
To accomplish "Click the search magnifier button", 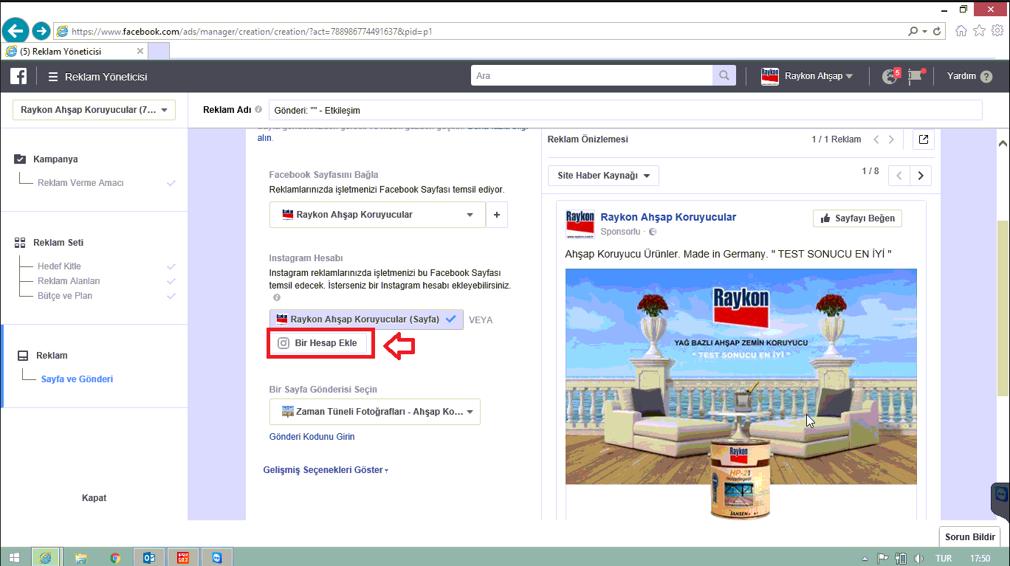I will coord(724,76).
